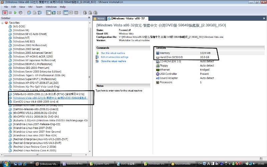Image resolution: width=267 pixels, height=167 pixels.
Task: Click the green Power On play button
Action: click(15, 13)
